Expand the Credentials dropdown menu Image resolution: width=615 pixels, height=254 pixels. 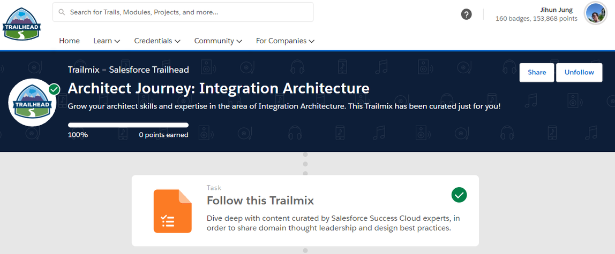pos(157,41)
